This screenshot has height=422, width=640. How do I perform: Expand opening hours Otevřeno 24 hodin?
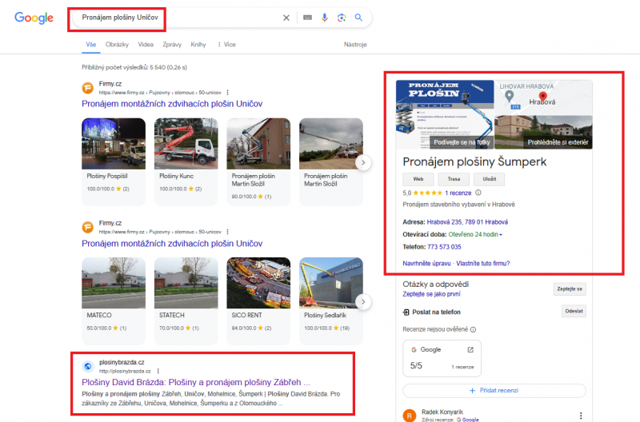pos(475,234)
